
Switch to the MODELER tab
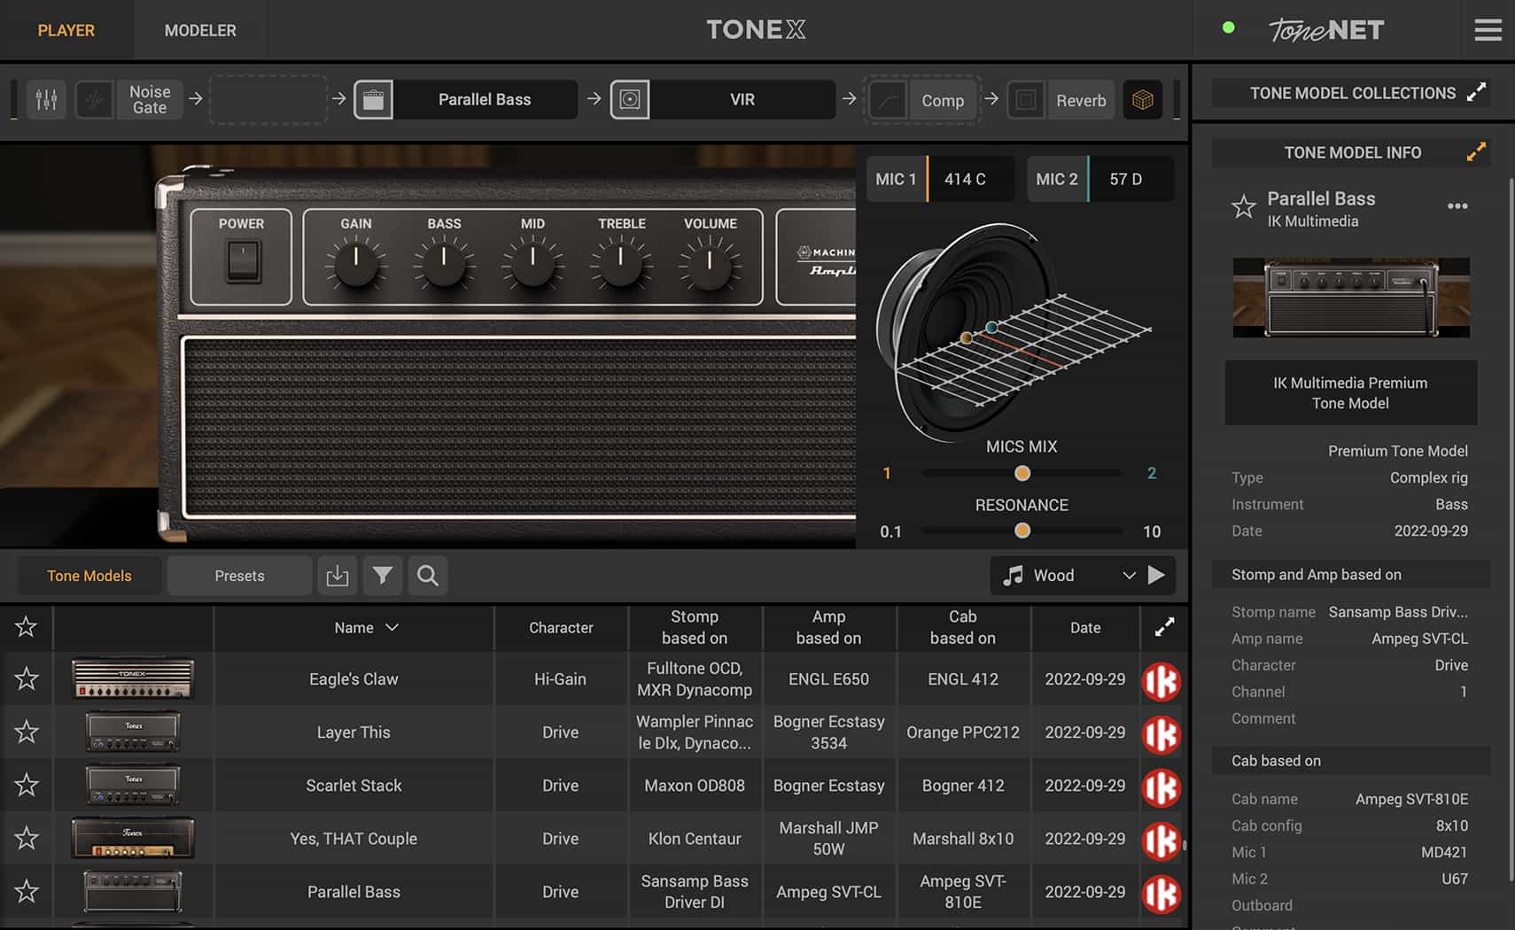pos(200,29)
